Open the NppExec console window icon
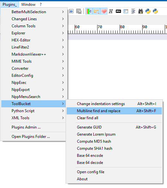The width and height of the screenshot is (167, 188). point(126,11)
